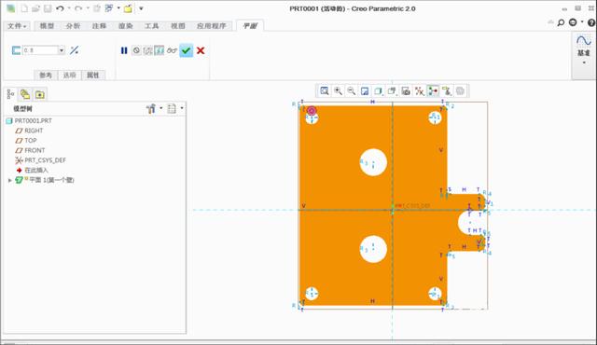Toggle the Attached preview mode icon

[160, 50]
